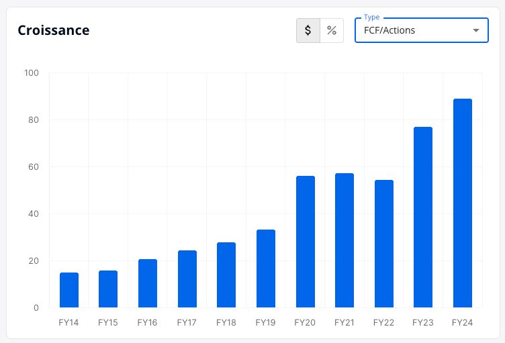Screen dimensions: 505x343
Task: Select the FY14 bar
Action: 69,290
